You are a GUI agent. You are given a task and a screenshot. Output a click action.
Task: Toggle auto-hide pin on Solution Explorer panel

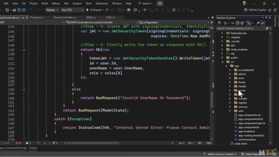coord(266,18)
